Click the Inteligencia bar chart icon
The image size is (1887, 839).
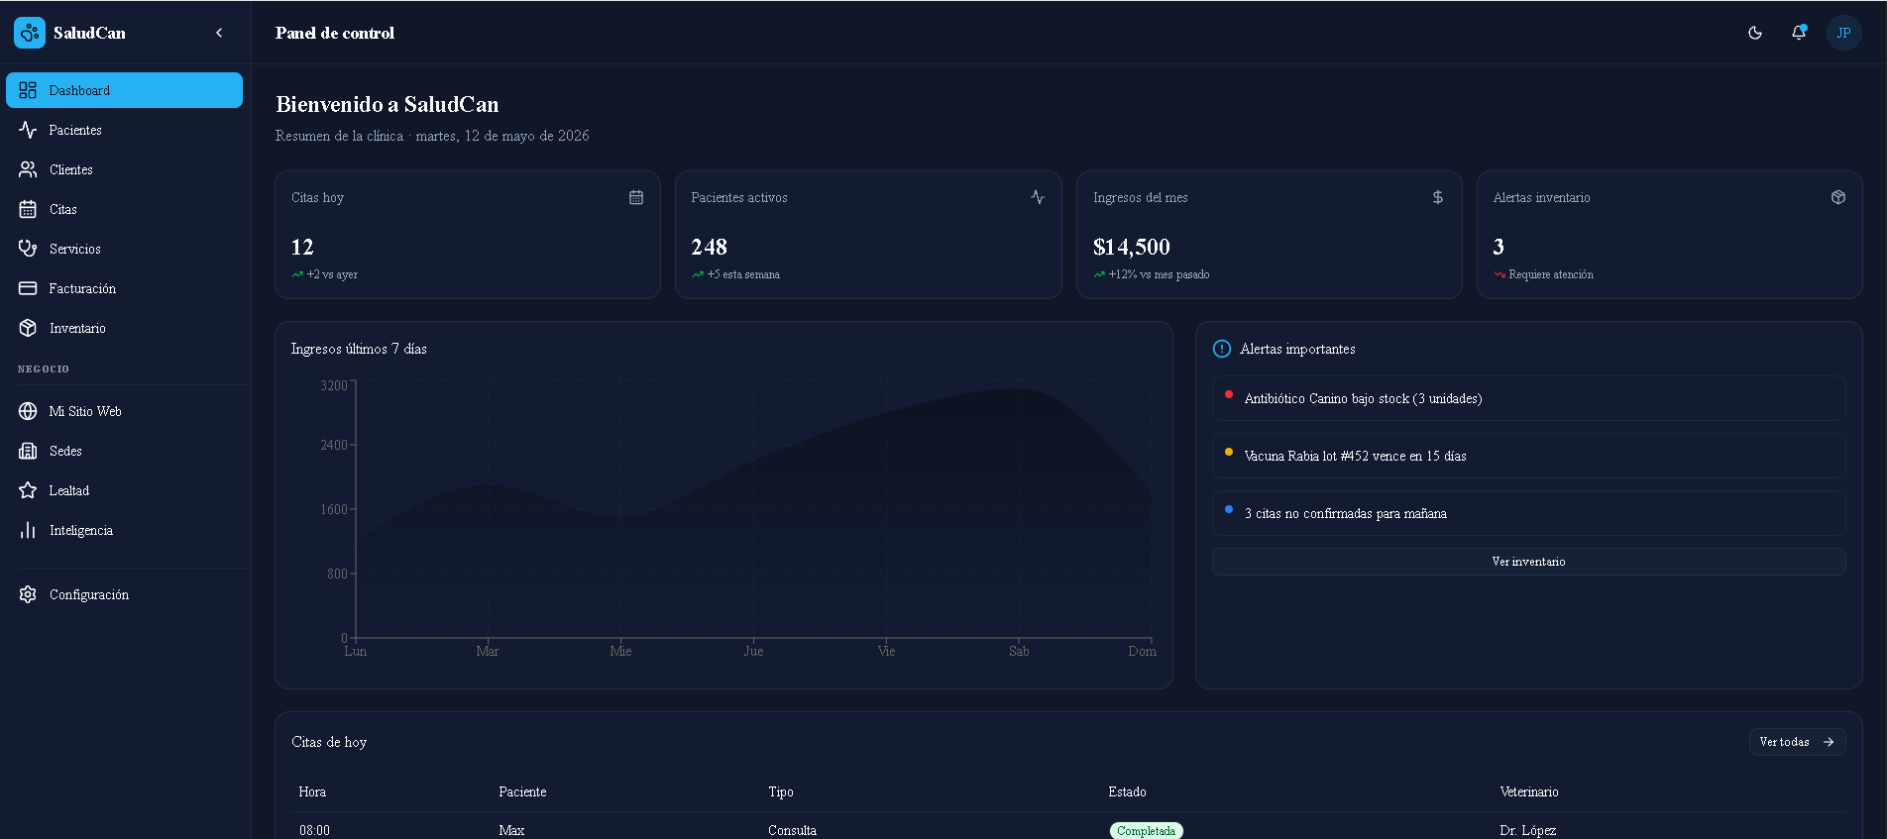click(28, 530)
